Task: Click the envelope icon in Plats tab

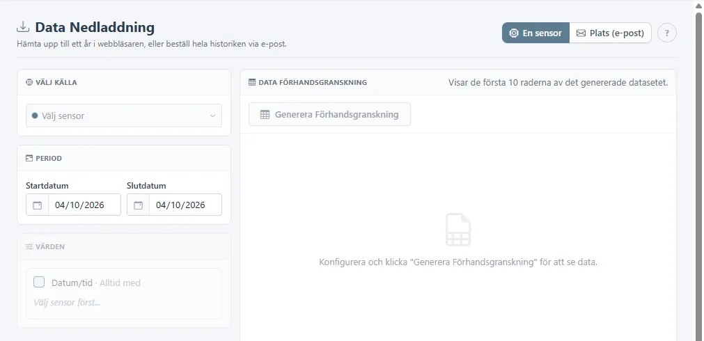Action: [581, 33]
